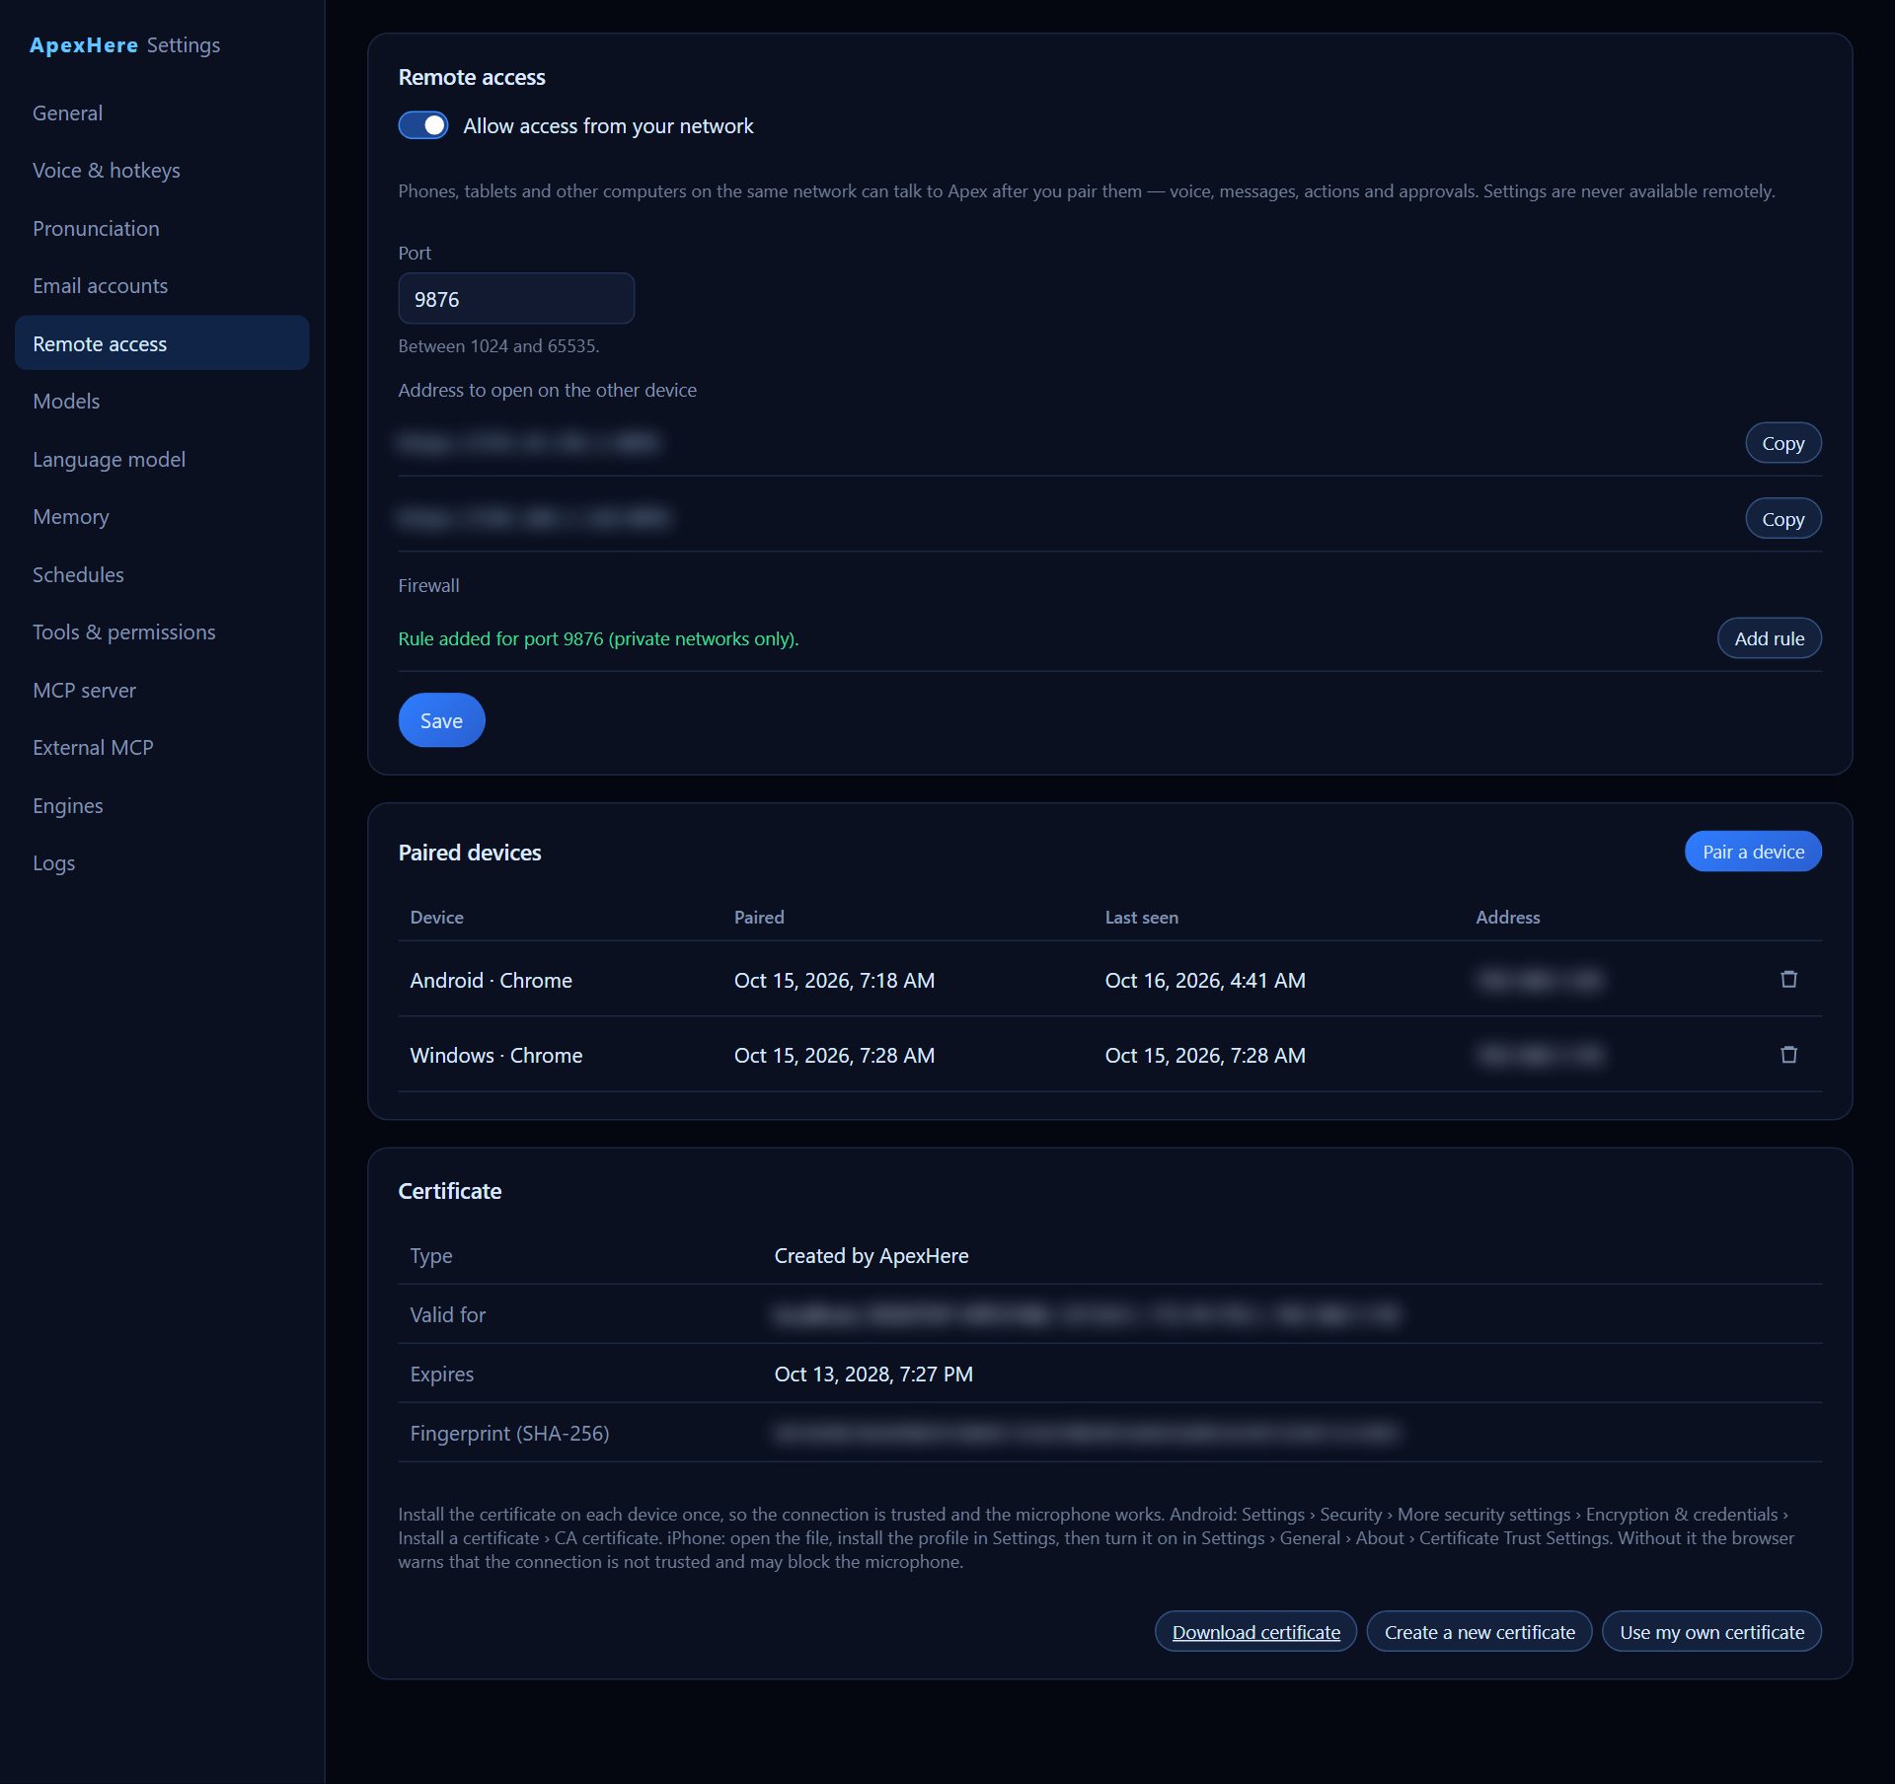Create a new certificate

pyautogui.click(x=1479, y=1632)
